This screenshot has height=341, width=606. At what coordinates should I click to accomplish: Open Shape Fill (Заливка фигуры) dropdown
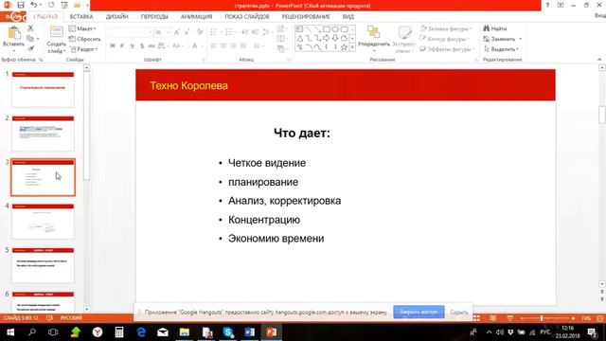click(445, 28)
